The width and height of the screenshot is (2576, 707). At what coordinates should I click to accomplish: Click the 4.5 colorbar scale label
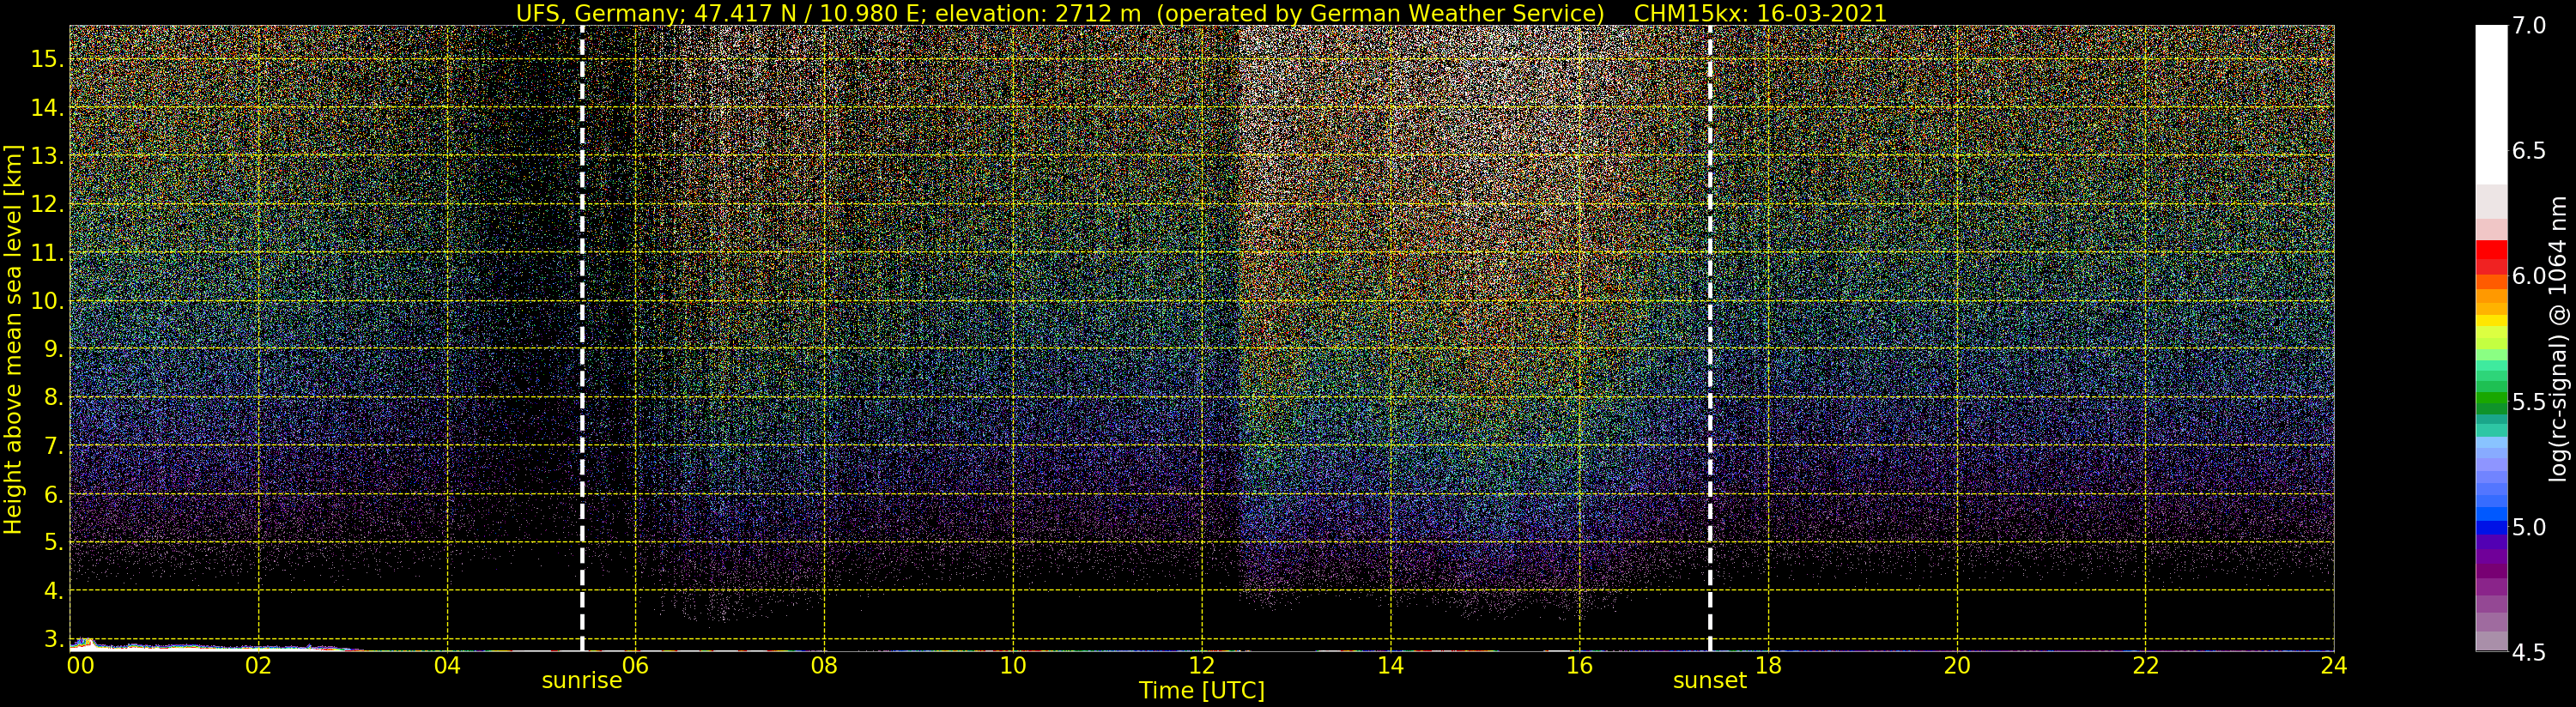[2528, 652]
